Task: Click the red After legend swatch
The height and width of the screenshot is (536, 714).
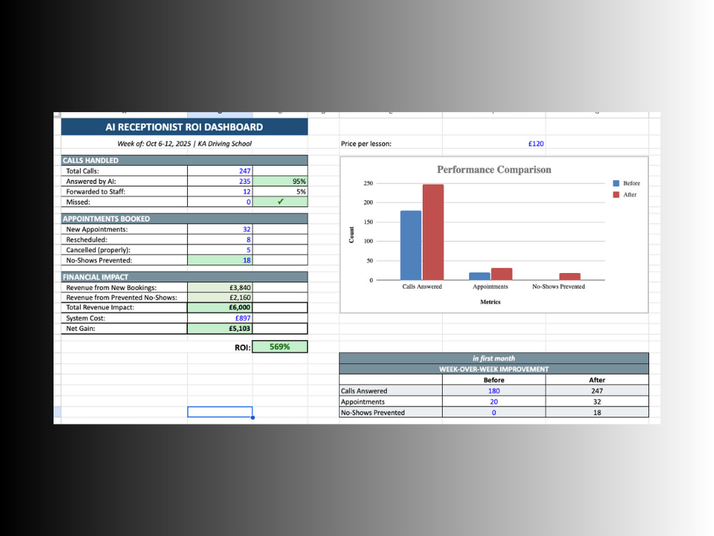Action: click(x=616, y=194)
